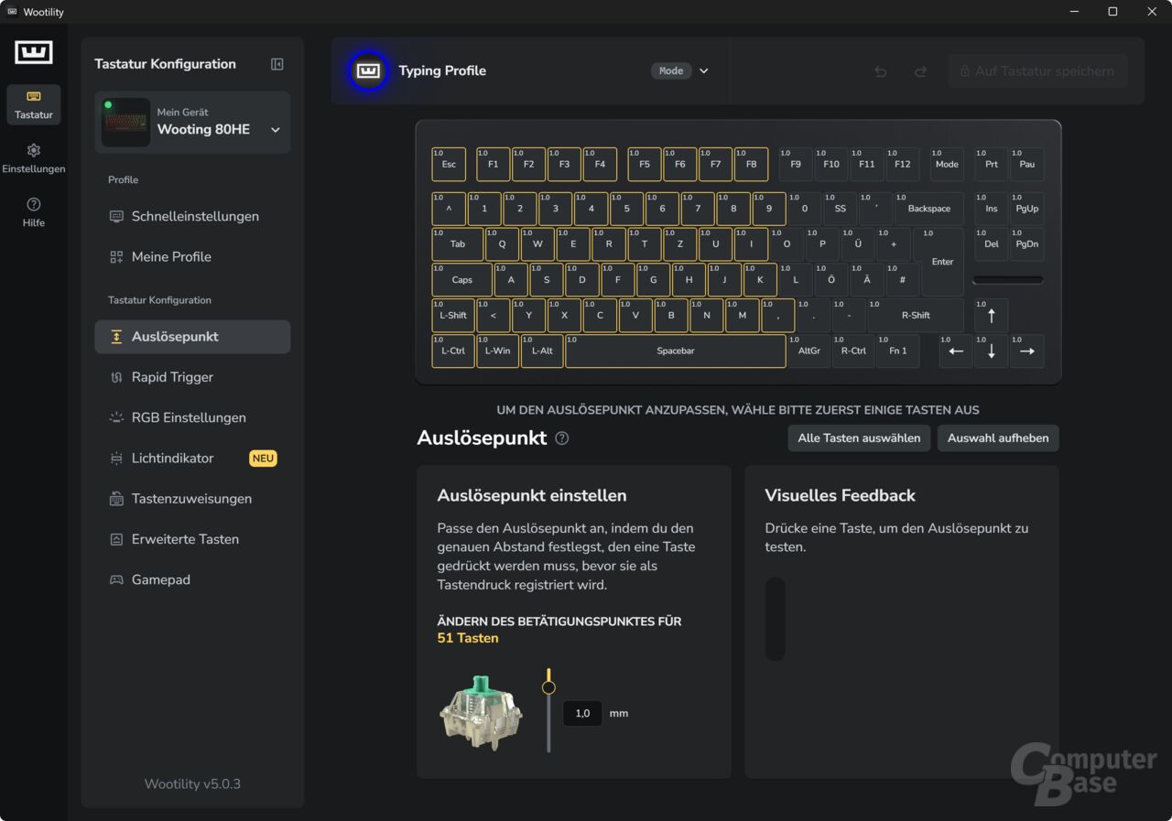Click the help icon beside Auslösepunkt heading

(x=562, y=438)
